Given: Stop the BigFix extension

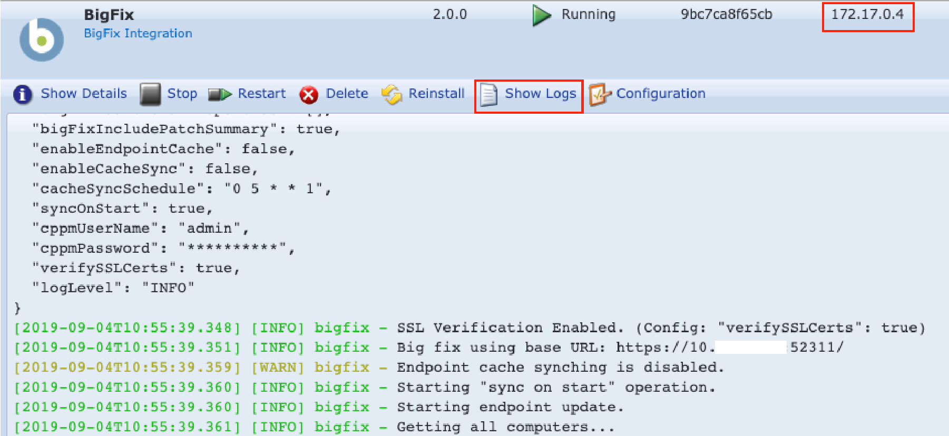Looking at the screenshot, I should [182, 94].
